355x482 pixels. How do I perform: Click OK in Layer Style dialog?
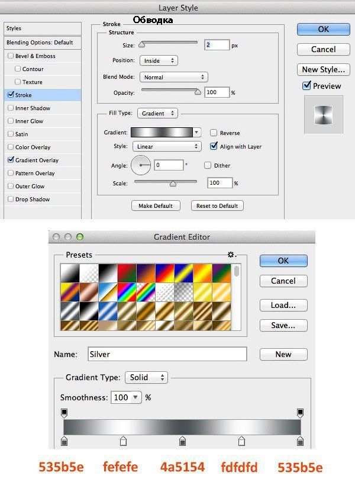tap(324, 30)
